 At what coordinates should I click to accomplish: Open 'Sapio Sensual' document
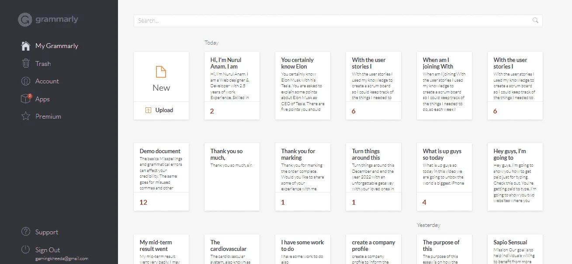pos(515,249)
